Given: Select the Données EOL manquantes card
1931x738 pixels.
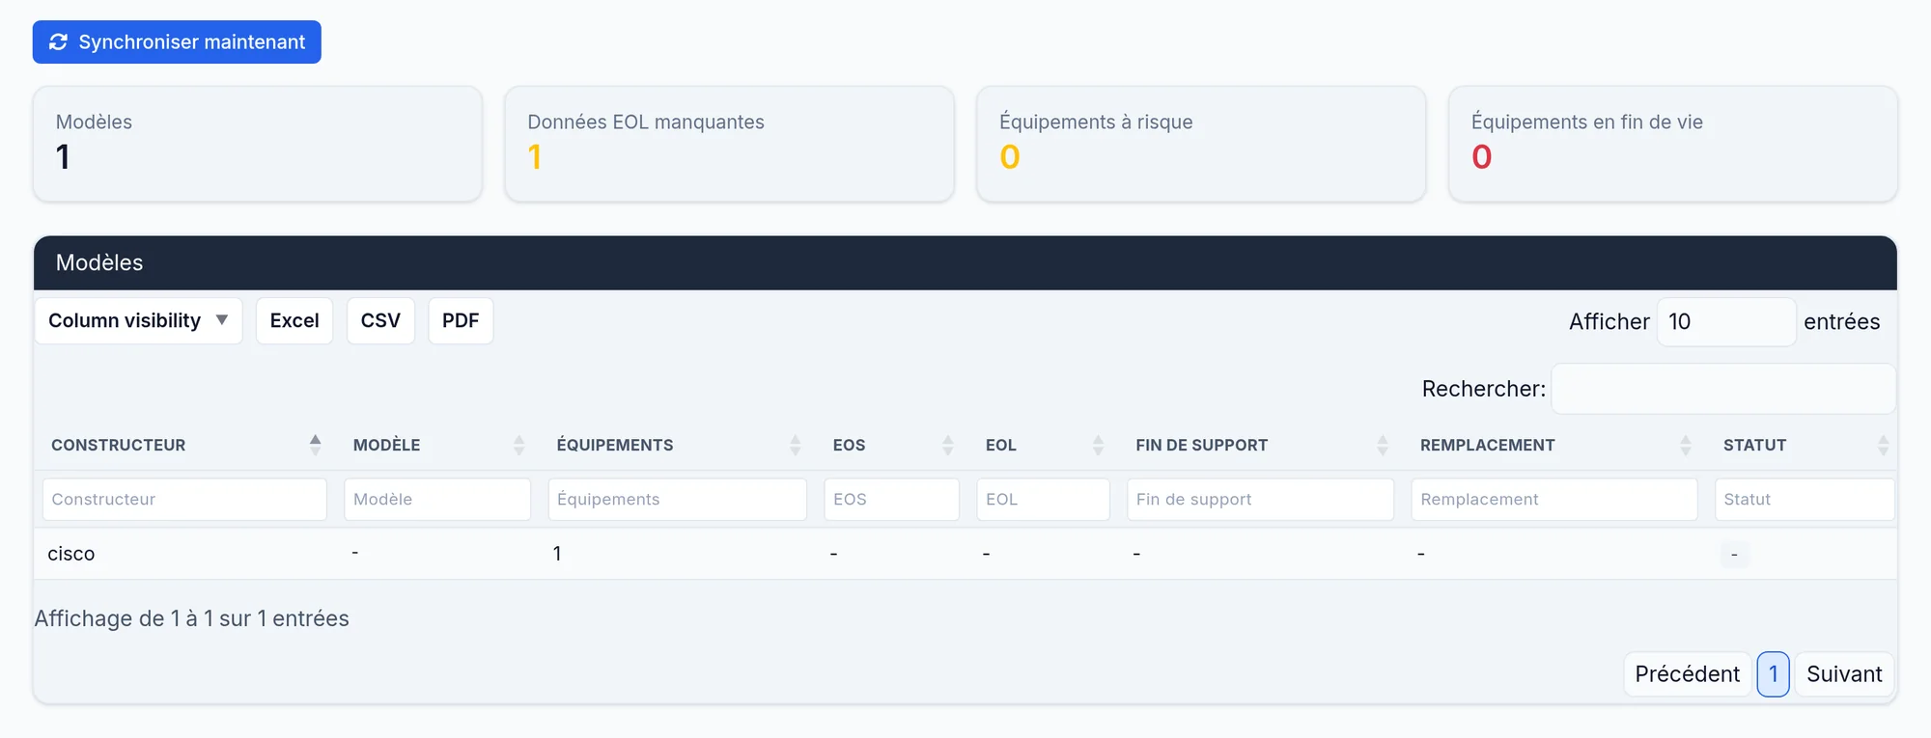Looking at the screenshot, I should (x=730, y=144).
